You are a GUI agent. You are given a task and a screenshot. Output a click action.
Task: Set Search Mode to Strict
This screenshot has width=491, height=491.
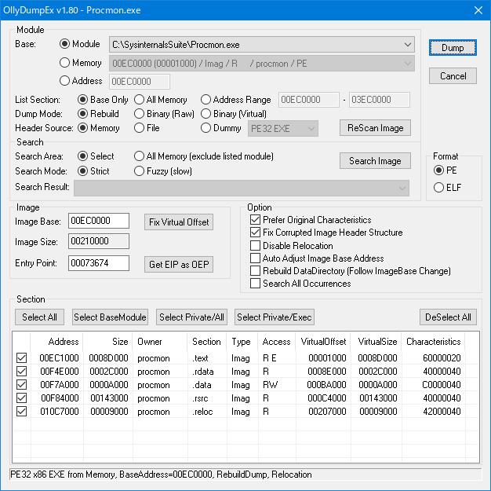tap(82, 171)
